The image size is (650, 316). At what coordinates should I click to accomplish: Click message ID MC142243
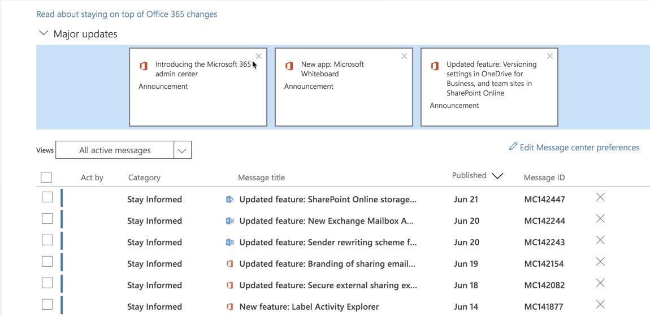tap(544, 243)
